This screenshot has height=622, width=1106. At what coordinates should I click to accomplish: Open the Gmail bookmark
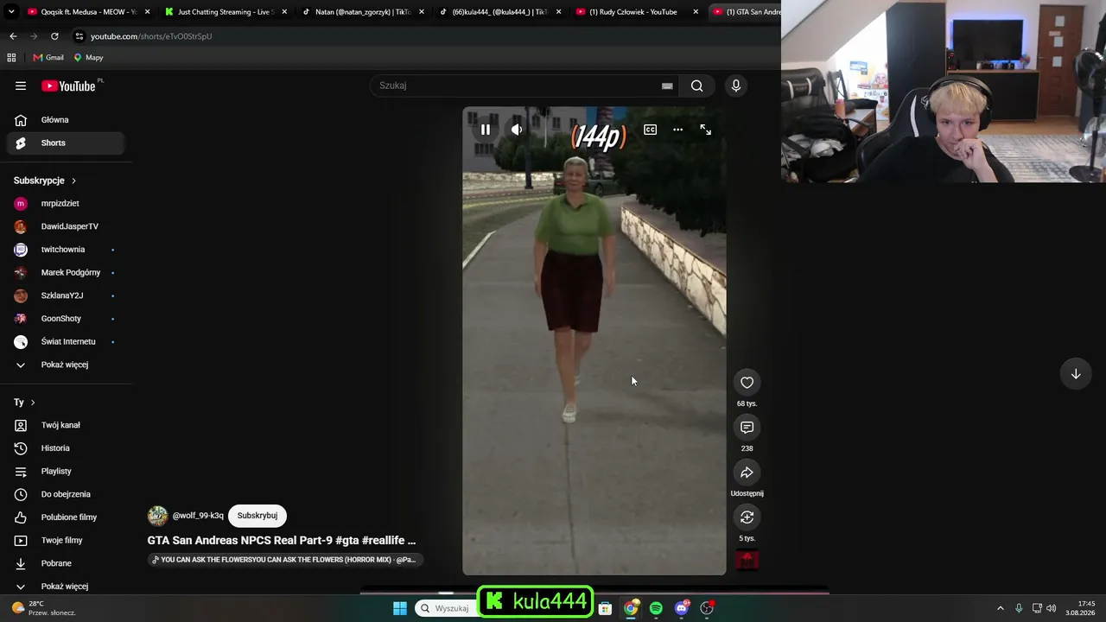[48, 58]
